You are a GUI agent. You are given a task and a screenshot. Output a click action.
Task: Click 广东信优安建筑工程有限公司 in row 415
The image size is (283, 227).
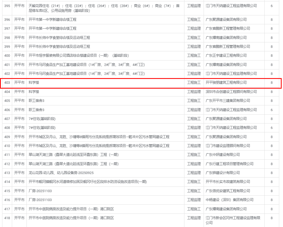(228, 191)
